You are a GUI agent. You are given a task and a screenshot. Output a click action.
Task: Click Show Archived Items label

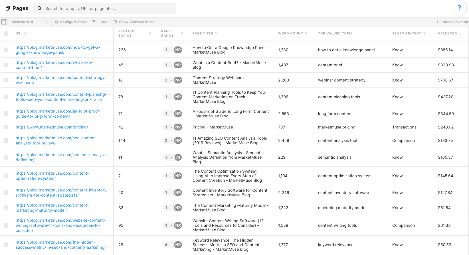[x=137, y=22]
